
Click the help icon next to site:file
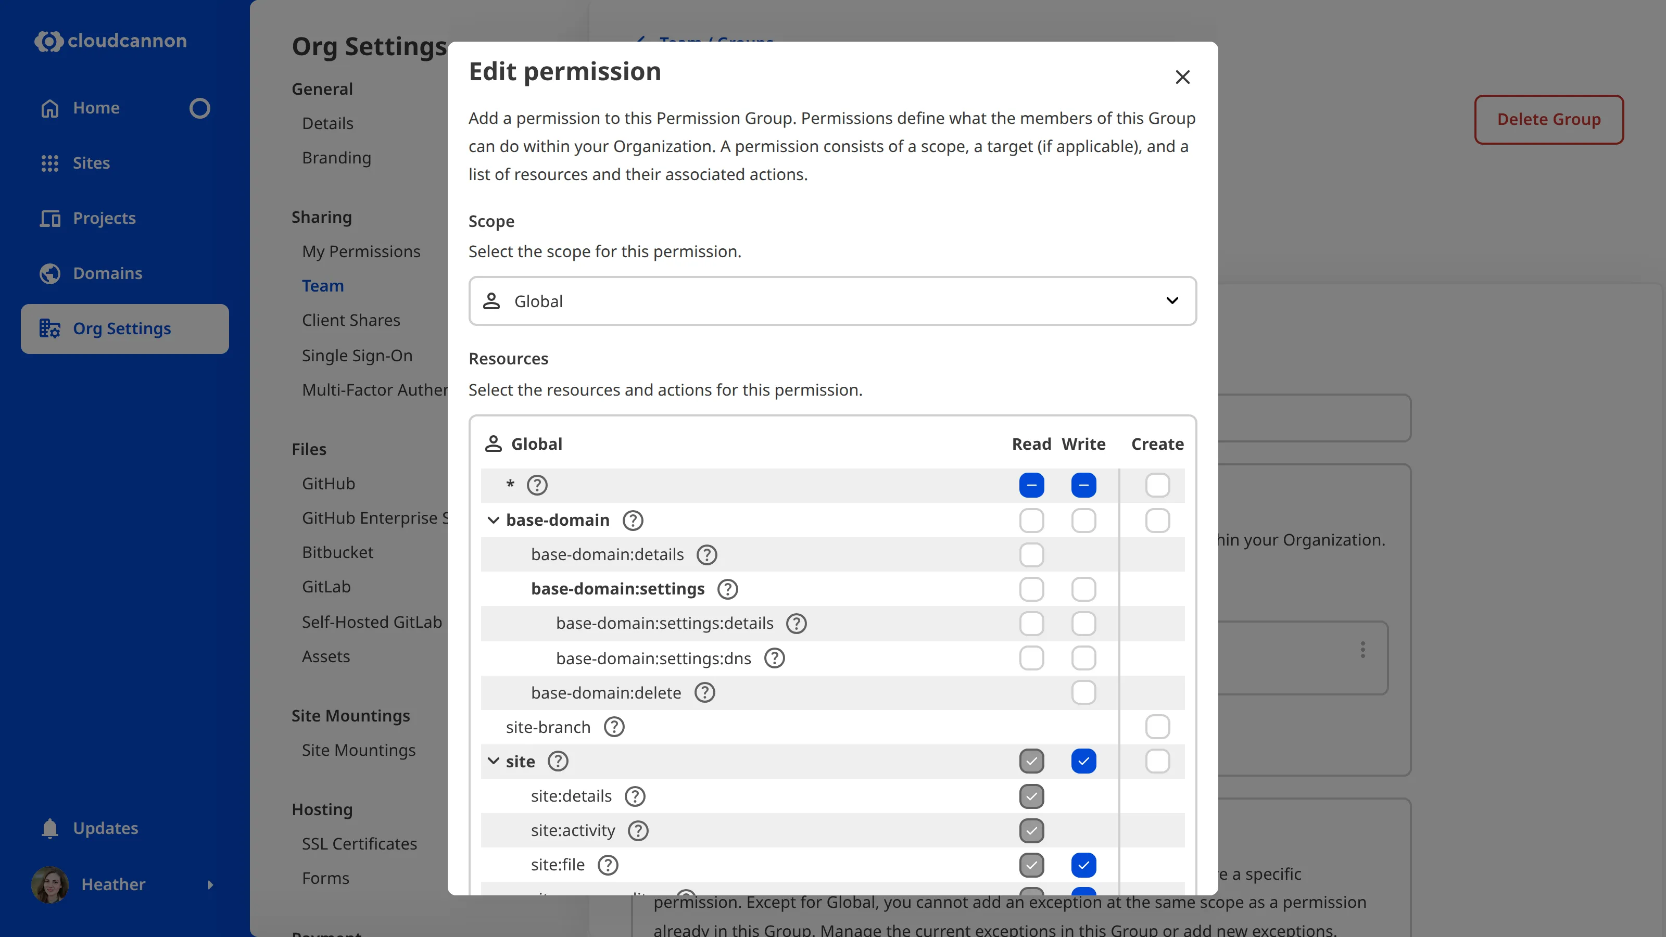coord(607,865)
